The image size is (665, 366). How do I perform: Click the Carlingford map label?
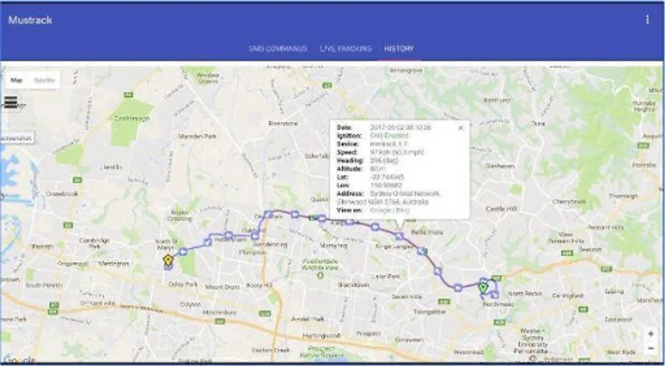pyautogui.click(x=568, y=296)
